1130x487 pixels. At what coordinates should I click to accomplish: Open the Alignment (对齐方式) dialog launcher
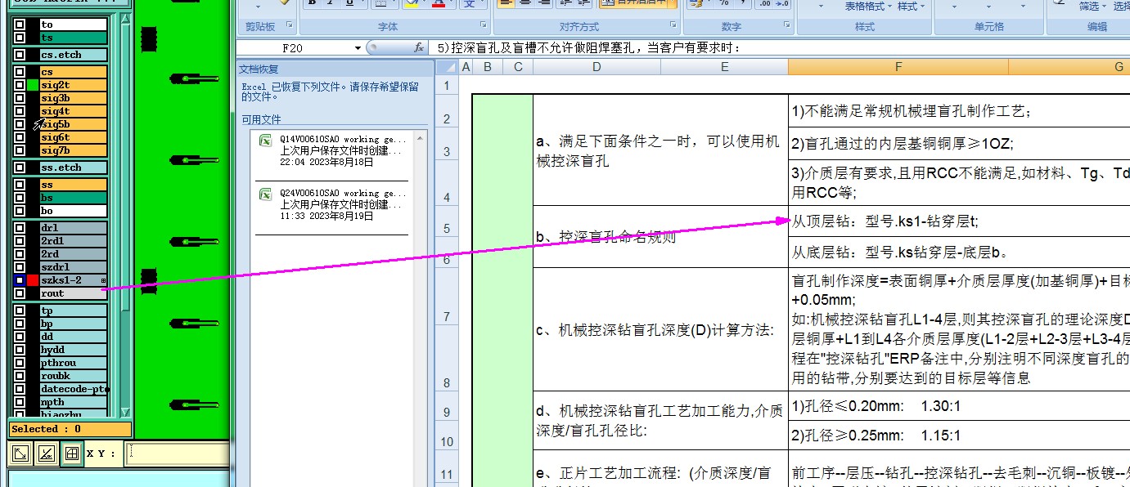[675, 26]
